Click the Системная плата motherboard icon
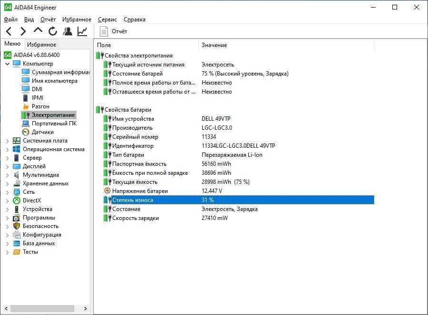 coord(17,141)
